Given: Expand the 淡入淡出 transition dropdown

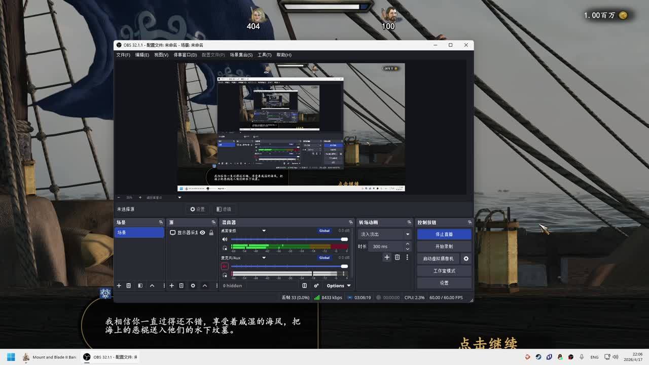Looking at the screenshot, I should pyautogui.click(x=385, y=234).
